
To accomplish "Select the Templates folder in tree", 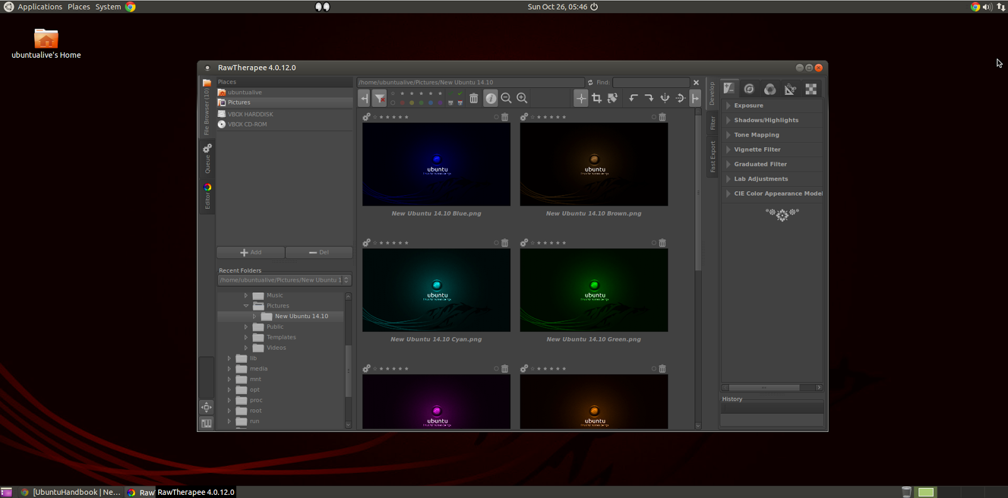I will (281, 338).
